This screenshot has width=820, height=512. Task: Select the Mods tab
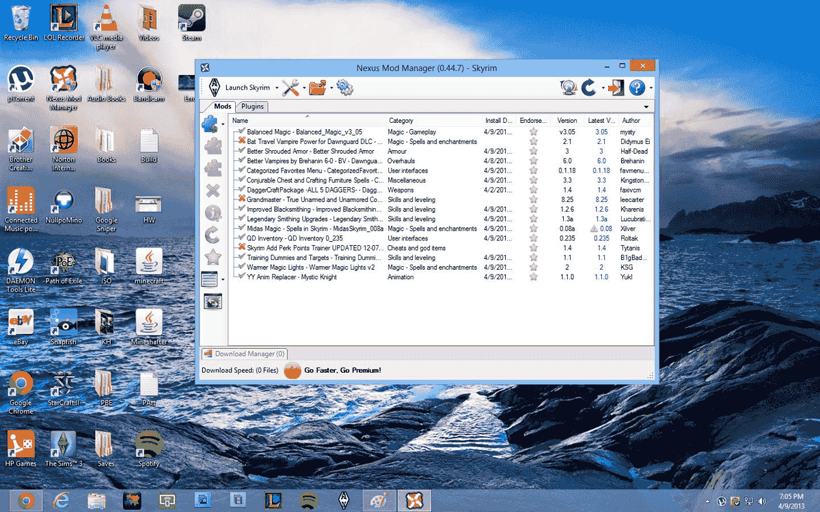(x=223, y=106)
